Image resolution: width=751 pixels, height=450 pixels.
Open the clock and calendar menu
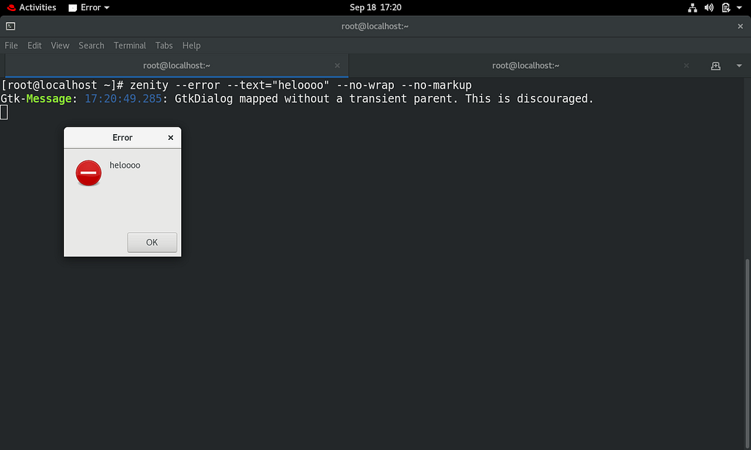pos(375,7)
